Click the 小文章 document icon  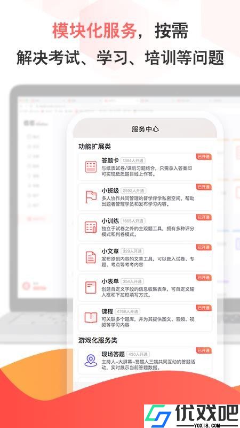[91, 257]
